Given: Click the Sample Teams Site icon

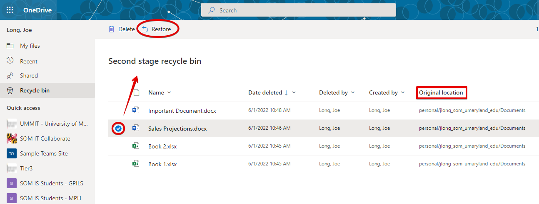Looking at the screenshot, I should (x=12, y=153).
